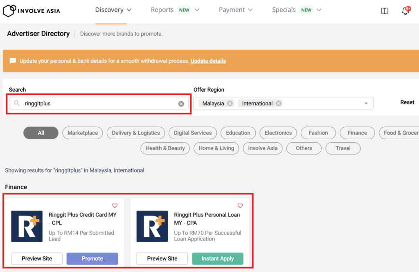Remove the International region tag

(278, 104)
